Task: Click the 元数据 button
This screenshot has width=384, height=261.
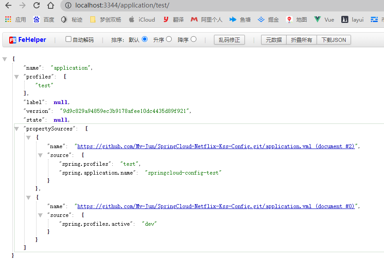Action: pos(274,40)
